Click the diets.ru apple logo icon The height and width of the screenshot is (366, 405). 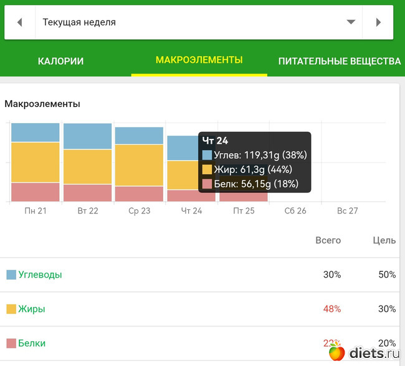[x=337, y=353]
